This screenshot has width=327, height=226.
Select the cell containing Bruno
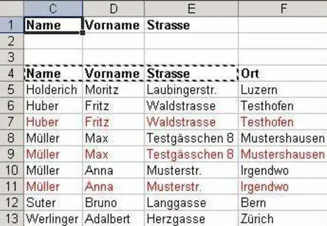coord(113,203)
